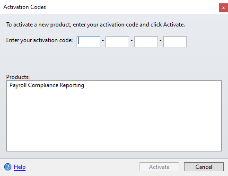Viewport: 228px width, 176px height.
Task: Open the Help link
Action: [19, 167]
